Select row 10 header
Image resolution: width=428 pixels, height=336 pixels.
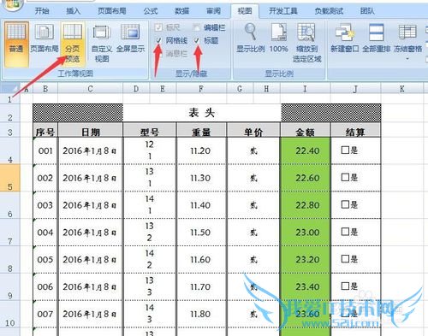click(10, 315)
